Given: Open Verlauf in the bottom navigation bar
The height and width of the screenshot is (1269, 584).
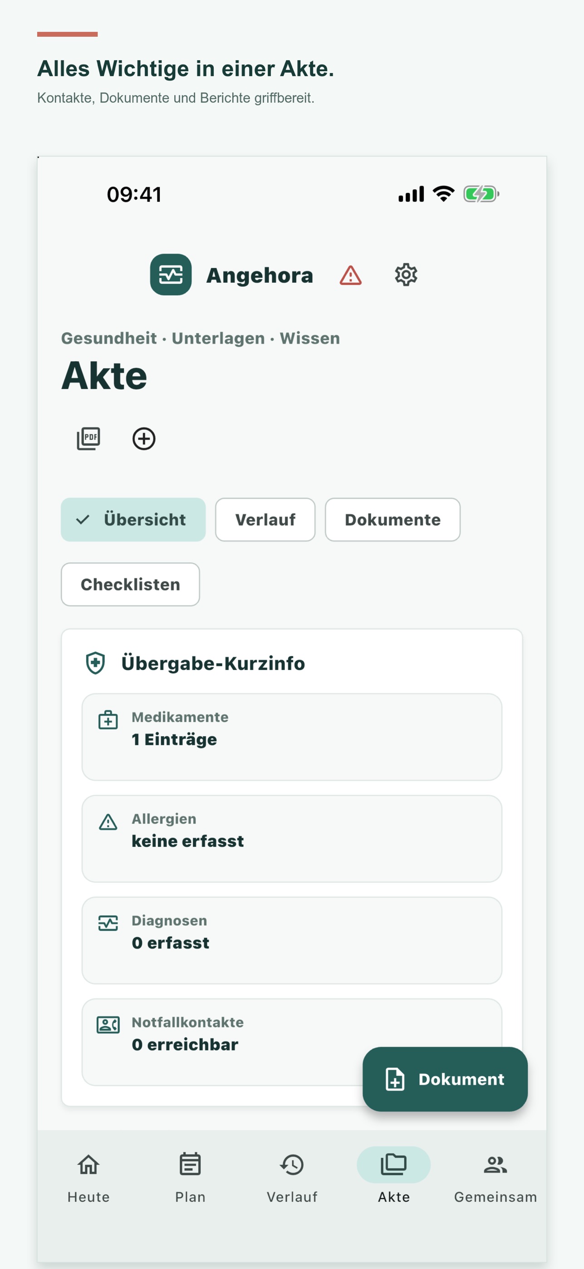Looking at the screenshot, I should pos(292,1178).
